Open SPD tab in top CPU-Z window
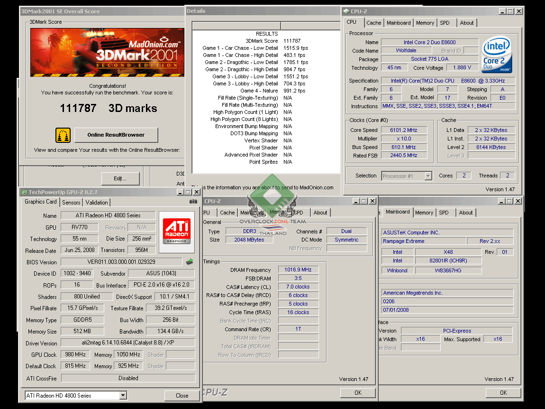This screenshot has width=545, height=409. point(445,23)
